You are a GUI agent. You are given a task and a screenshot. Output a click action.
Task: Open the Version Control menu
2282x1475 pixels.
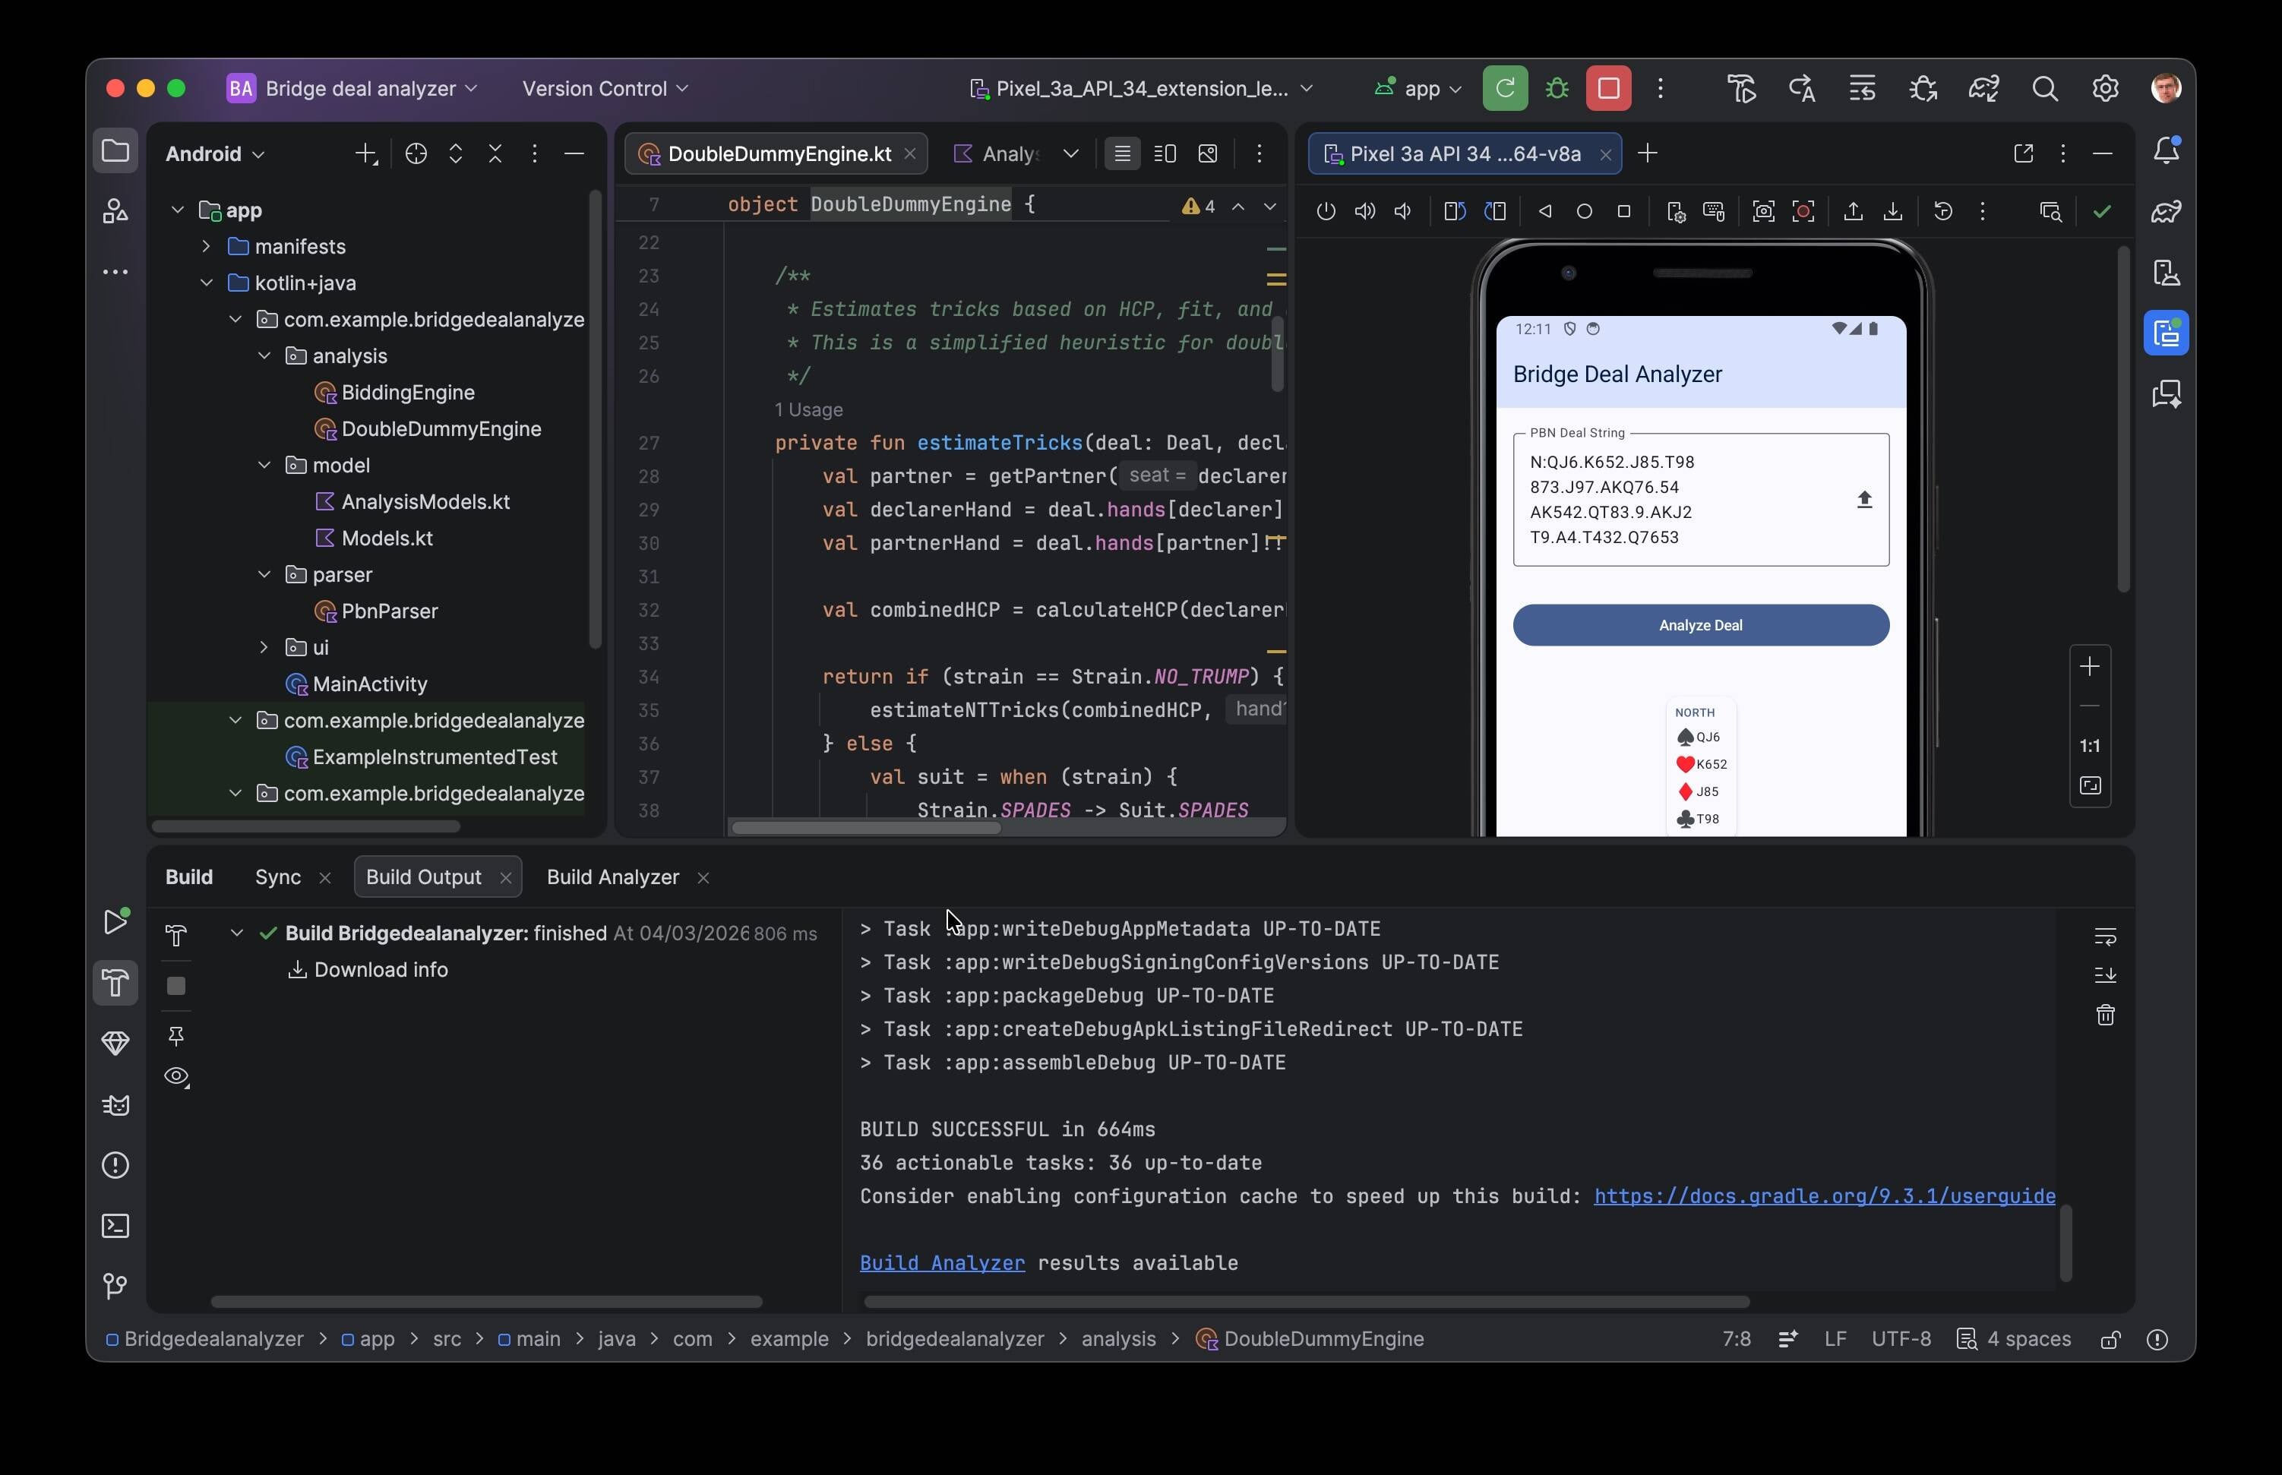[604, 87]
